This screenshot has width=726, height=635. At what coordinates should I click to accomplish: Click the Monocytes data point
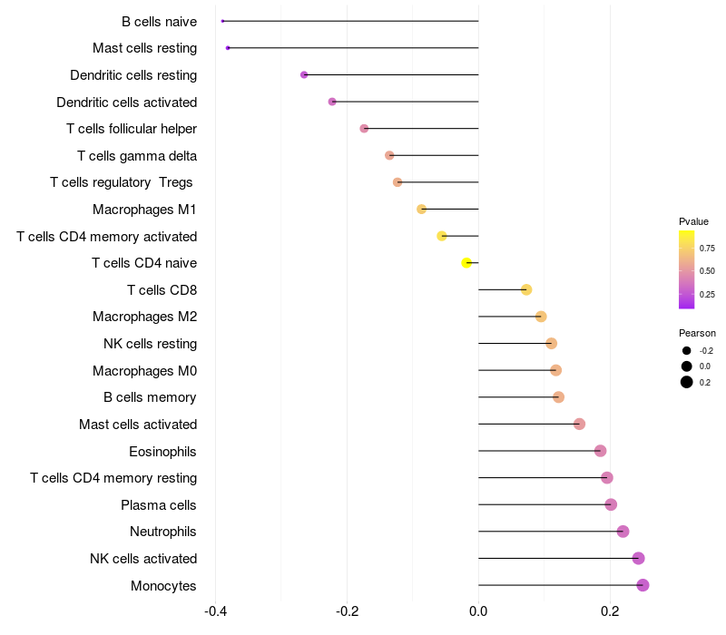tap(643, 585)
